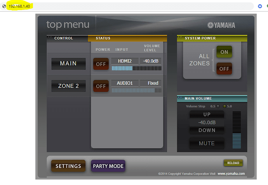The image size is (268, 185).
Task: Mute the main volume
Action: click(207, 144)
